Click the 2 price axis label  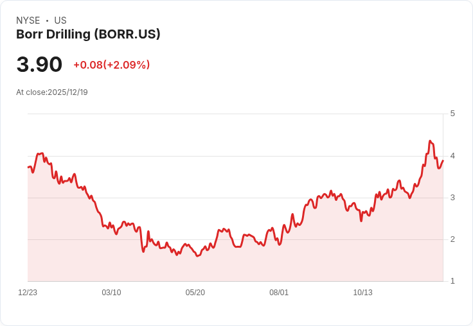[x=452, y=239]
